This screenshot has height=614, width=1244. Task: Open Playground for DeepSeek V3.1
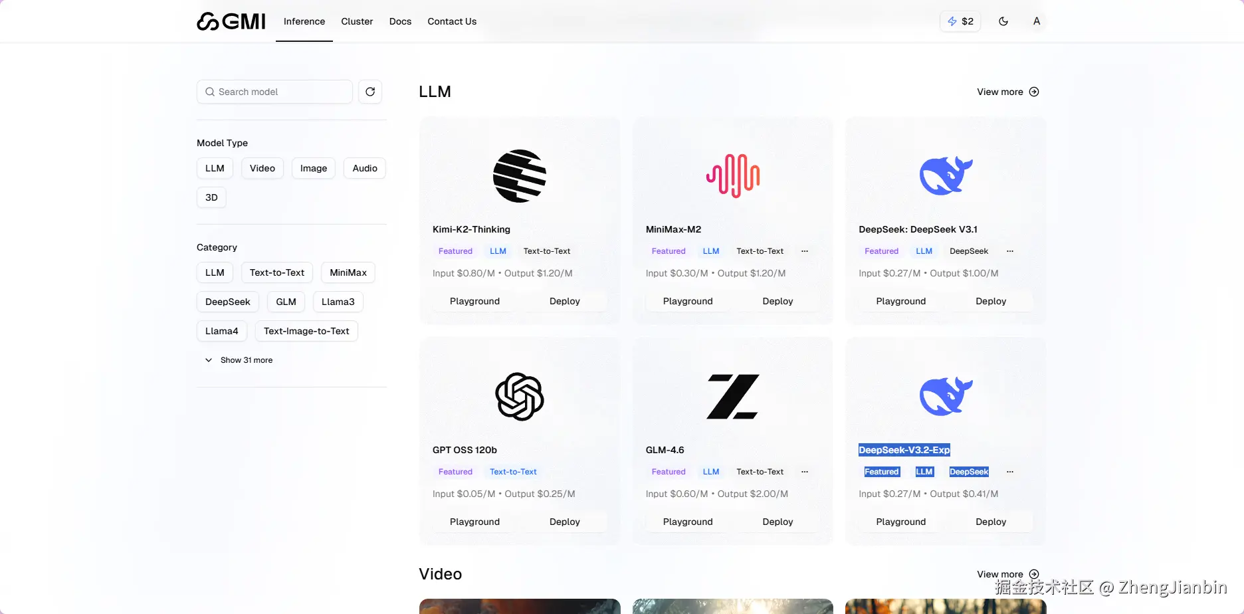click(x=901, y=301)
